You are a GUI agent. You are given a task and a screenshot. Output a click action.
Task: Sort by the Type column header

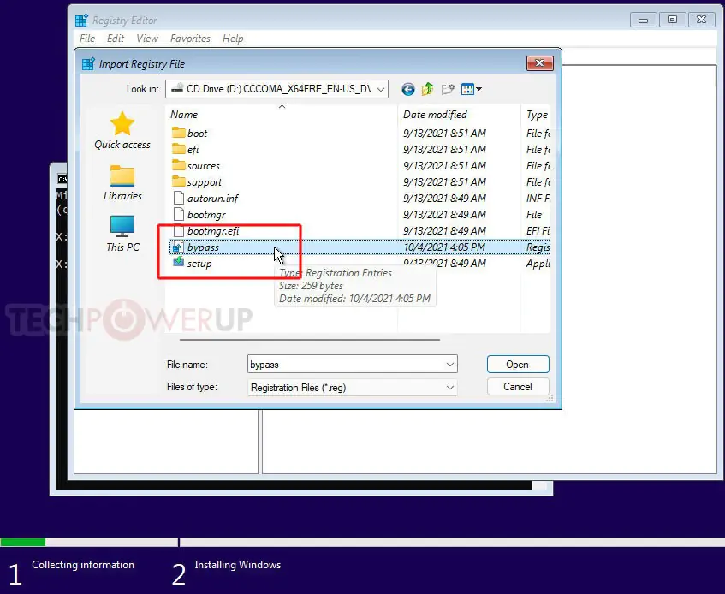pyautogui.click(x=536, y=114)
